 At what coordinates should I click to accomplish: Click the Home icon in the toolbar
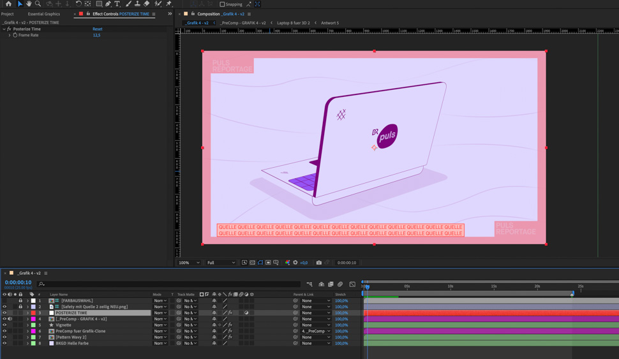click(x=8, y=4)
